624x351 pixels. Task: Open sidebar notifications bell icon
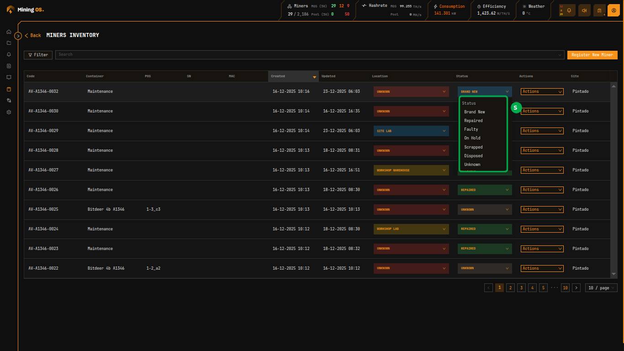[8, 54]
